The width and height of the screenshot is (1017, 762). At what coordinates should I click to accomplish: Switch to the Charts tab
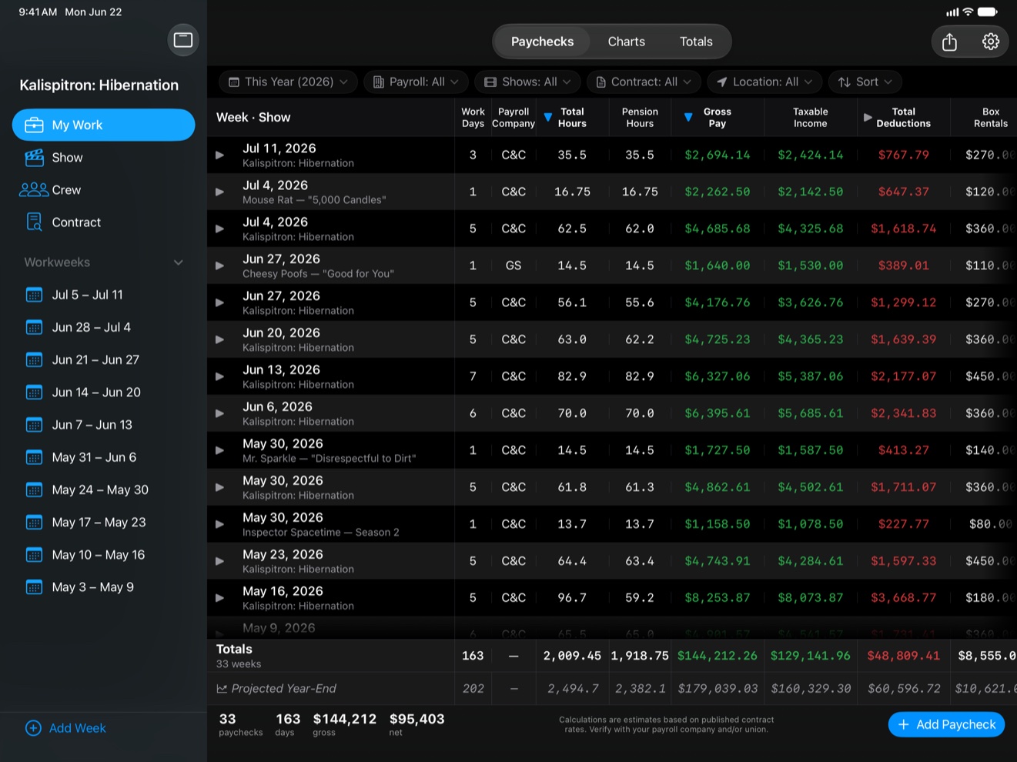[627, 42]
